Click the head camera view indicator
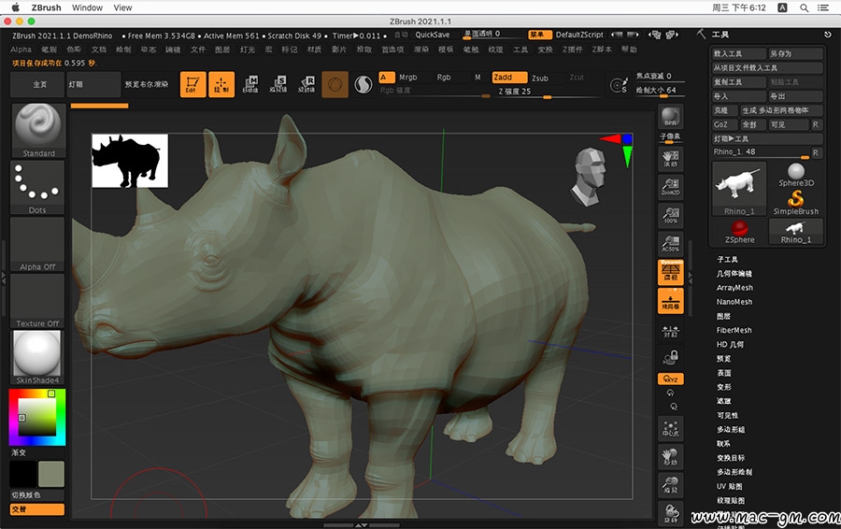This screenshot has height=529, width=841. [x=589, y=177]
